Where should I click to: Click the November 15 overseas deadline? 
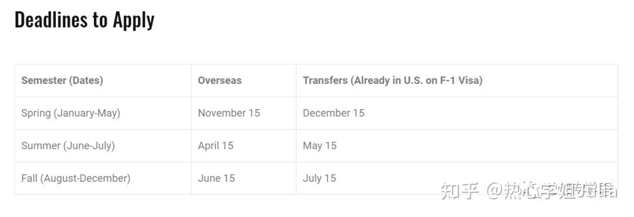pyautogui.click(x=229, y=113)
